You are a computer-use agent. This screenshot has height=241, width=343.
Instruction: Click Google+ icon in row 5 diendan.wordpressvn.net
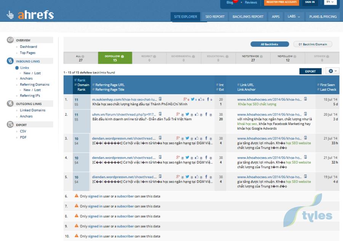point(178,177)
